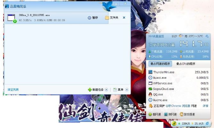The image size is (214, 128).
Task: Expand the 菜单 dropdown arrow
Action: tap(127, 90)
